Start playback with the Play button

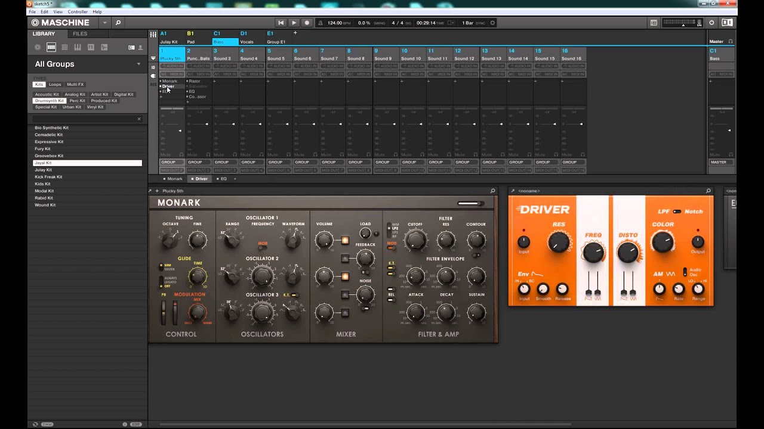[294, 23]
